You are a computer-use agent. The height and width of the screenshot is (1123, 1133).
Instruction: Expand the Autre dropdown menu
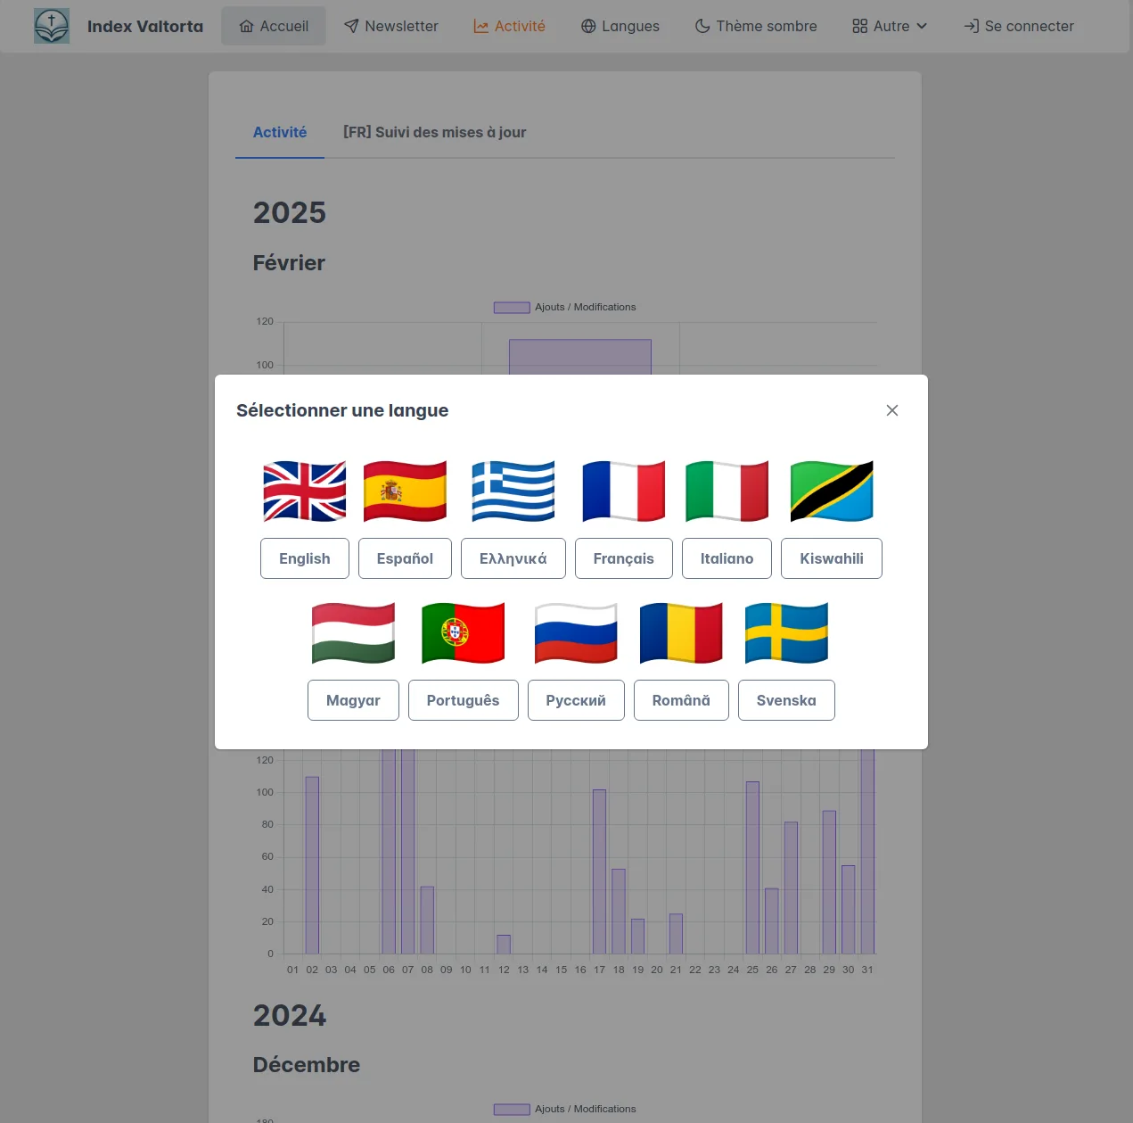890,26
